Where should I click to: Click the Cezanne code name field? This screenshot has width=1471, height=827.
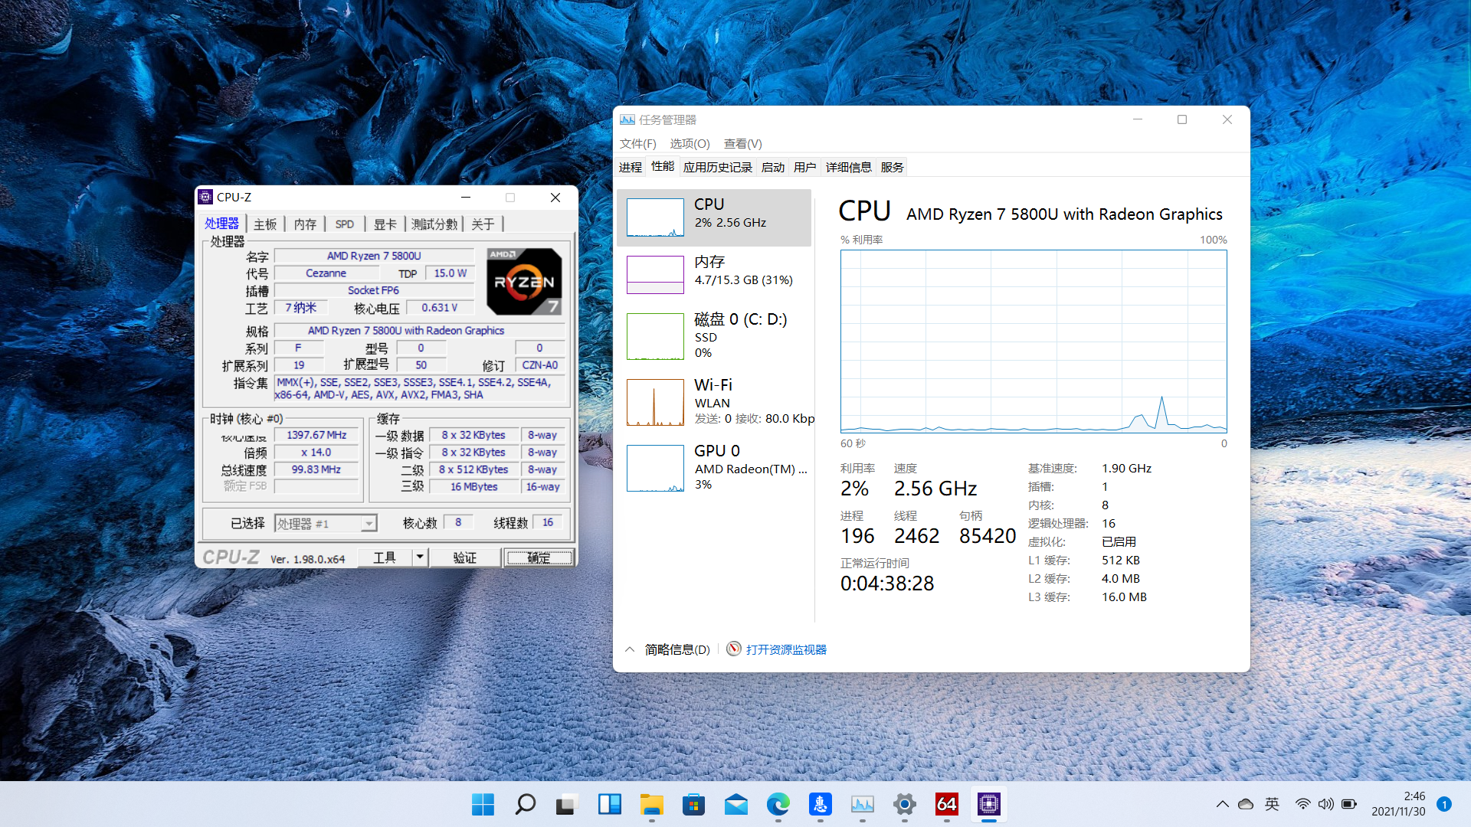pyautogui.click(x=326, y=273)
